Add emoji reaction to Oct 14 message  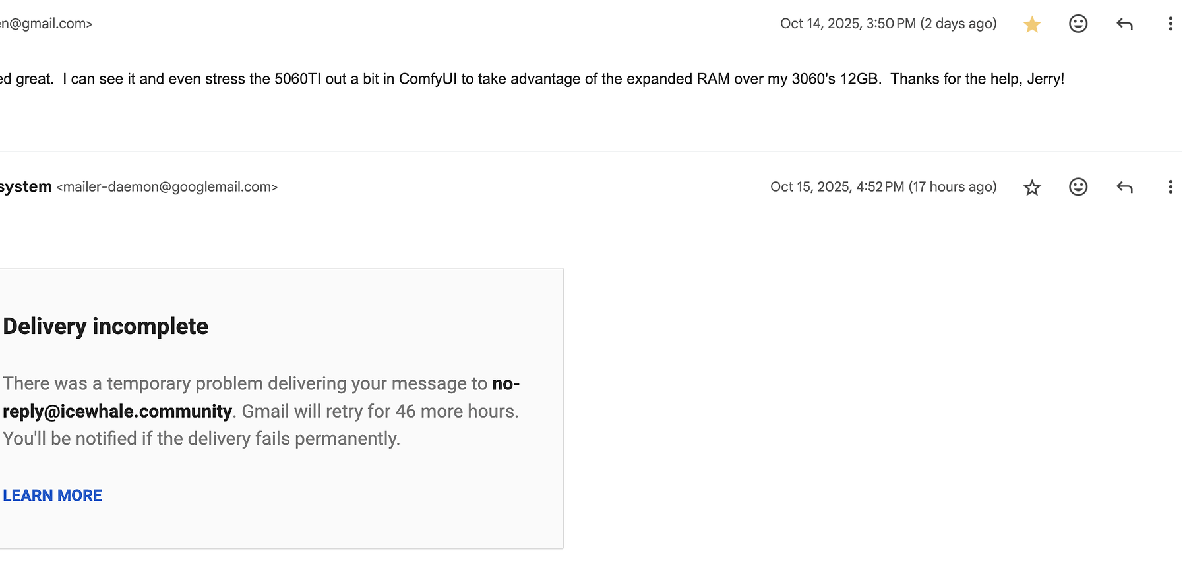(x=1078, y=24)
